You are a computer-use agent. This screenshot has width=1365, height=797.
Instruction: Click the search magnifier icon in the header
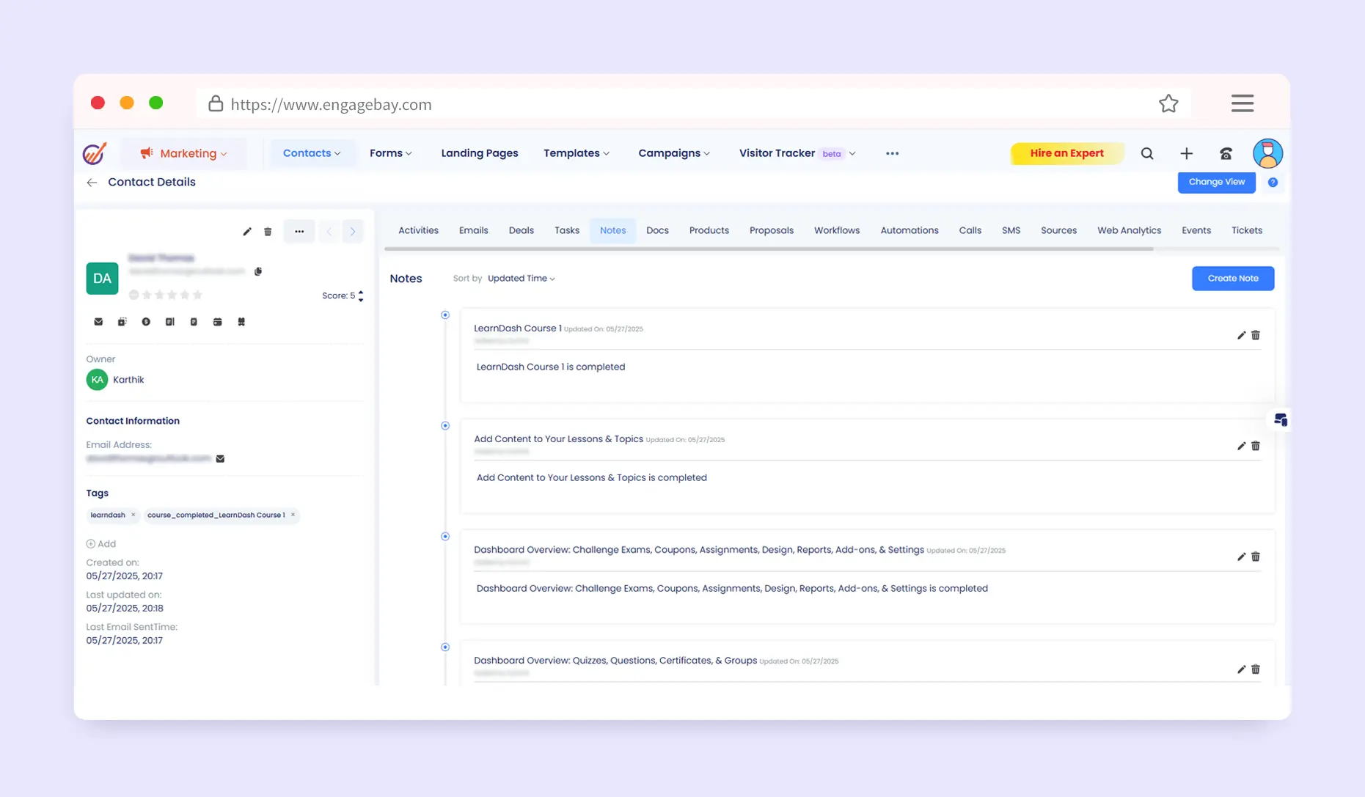pos(1147,153)
